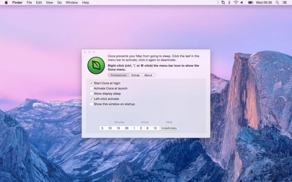Click the 'Coca prevents your Mac' description
This screenshot has width=292, height=182.
153,58
